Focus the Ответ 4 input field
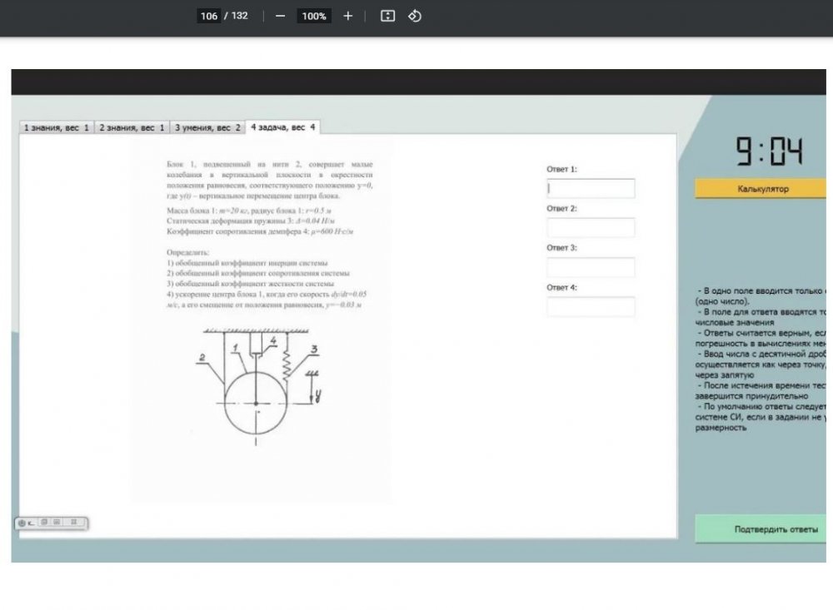This screenshot has width=833, height=610. tap(591, 306)
